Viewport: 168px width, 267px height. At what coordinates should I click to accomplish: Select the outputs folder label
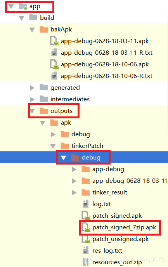coord(61,111)
